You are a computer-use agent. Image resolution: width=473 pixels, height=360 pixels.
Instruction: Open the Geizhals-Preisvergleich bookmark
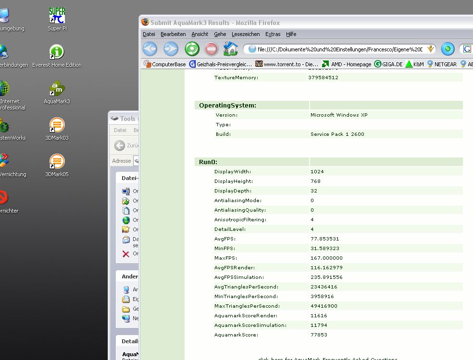click(220, 64)
